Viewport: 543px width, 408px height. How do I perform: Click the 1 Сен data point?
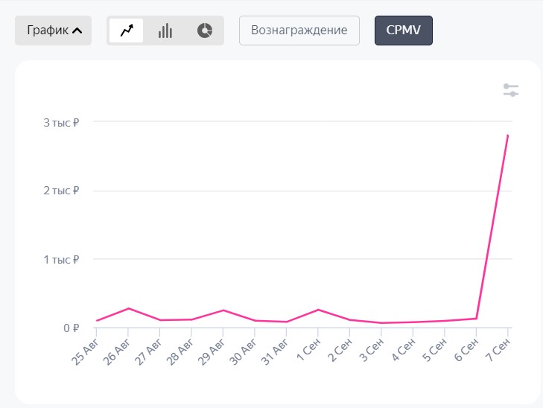(x=318, y=310)
